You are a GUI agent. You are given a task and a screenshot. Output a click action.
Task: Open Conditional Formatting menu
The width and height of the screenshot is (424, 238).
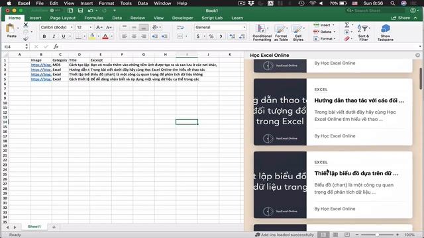[262, 32]
